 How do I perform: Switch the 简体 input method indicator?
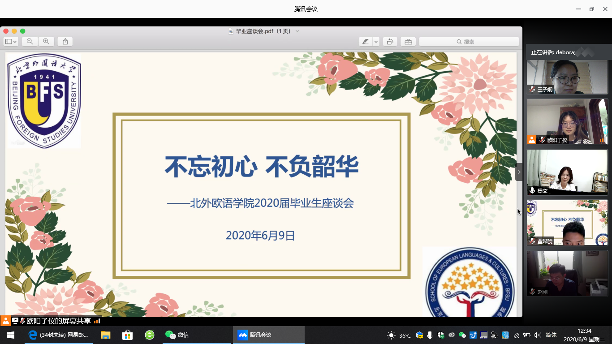[x=552, y=335]
